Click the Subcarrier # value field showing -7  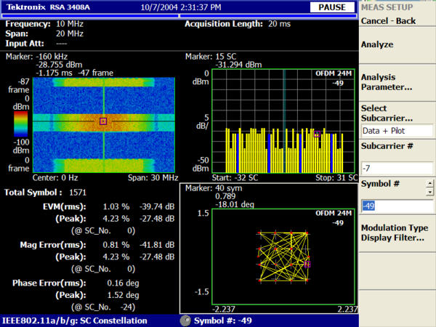[x=396, y=169]
